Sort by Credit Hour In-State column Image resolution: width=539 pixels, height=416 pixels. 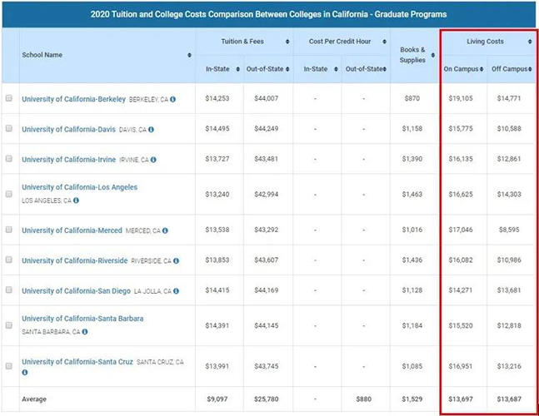click(336, 69)
